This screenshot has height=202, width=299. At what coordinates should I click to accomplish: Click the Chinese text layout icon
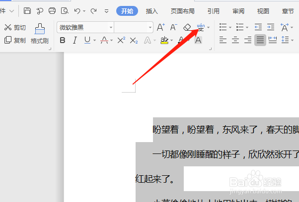click(x=285, y=27)
